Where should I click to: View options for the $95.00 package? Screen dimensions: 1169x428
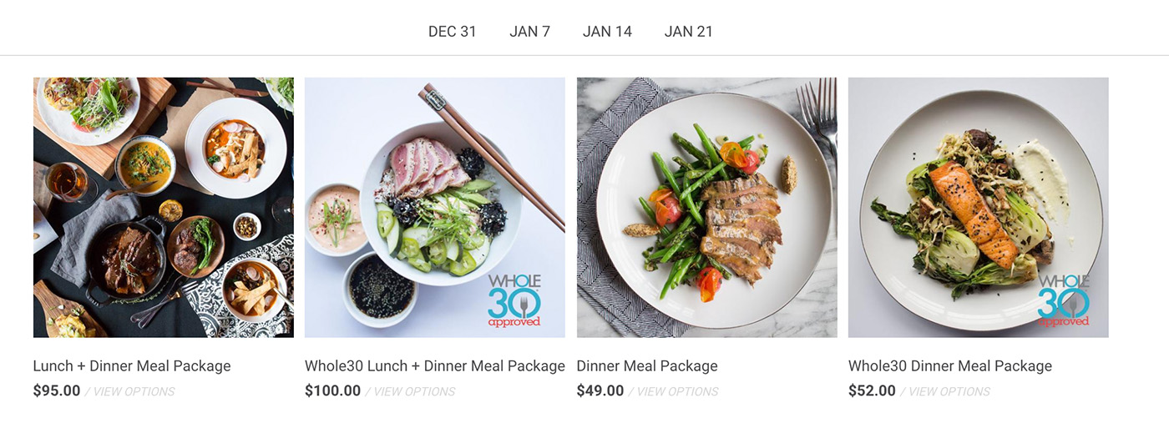[x=134, y=391]
